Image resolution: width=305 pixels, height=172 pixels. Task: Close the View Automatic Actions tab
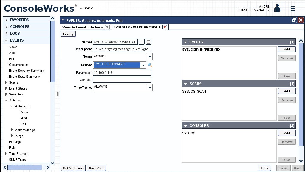coord(107,27)
